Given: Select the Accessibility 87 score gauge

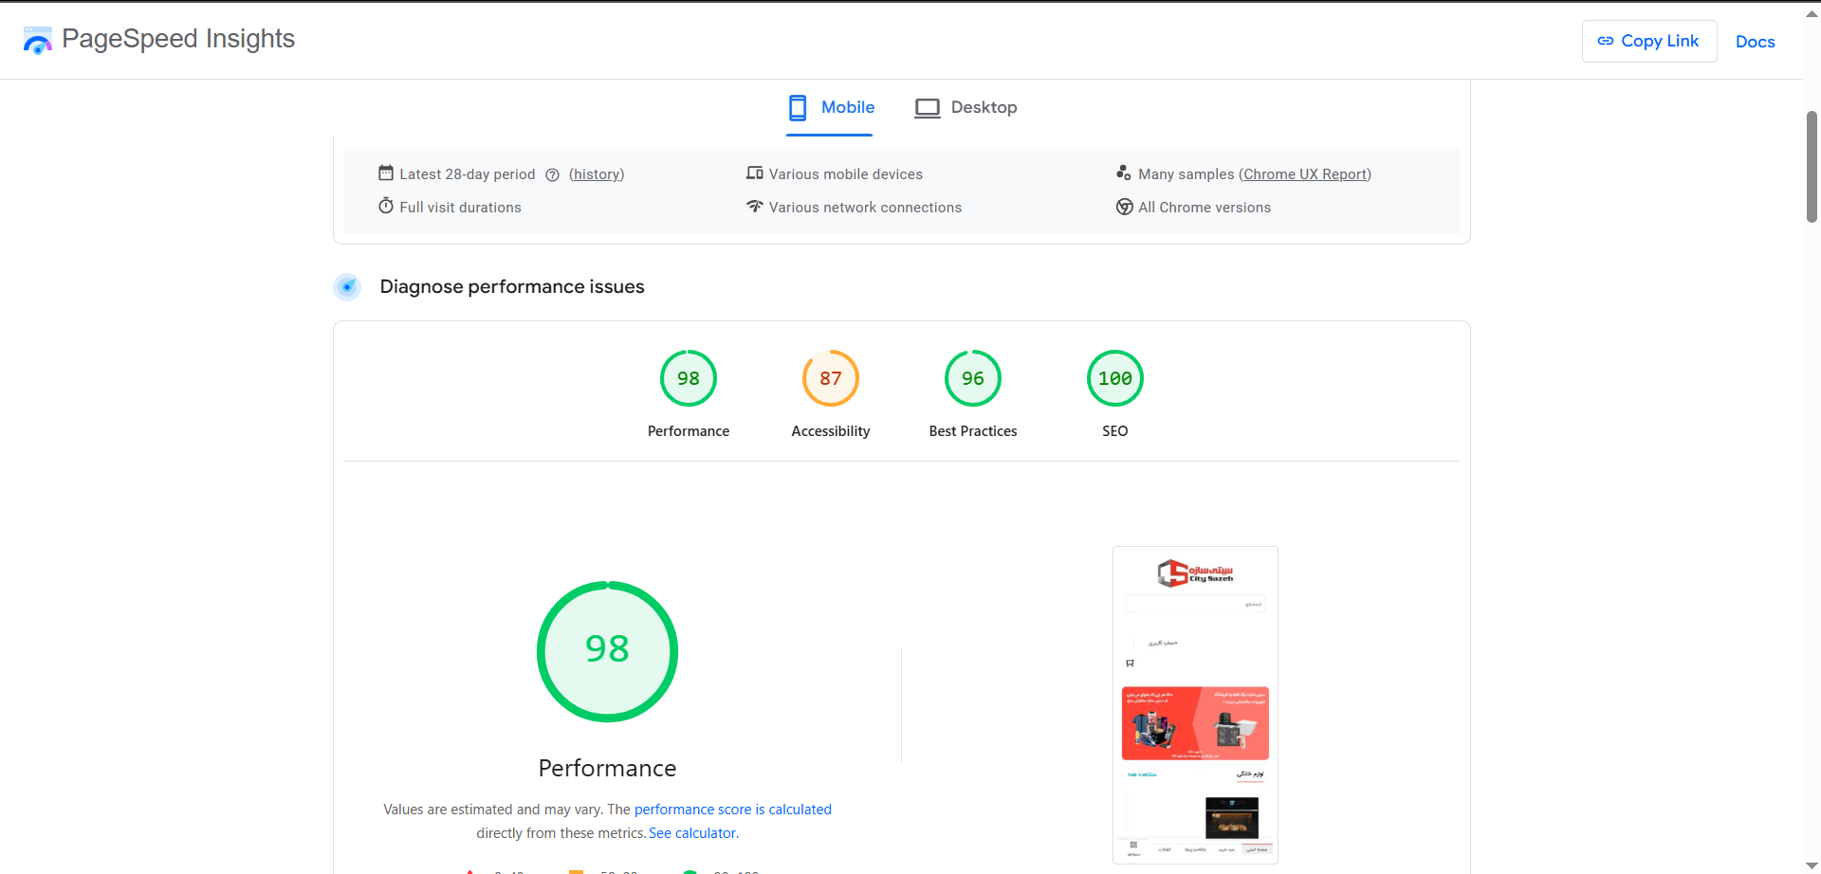Looking at the screenshot, I should pyautogui.click(x=831, y=378).
